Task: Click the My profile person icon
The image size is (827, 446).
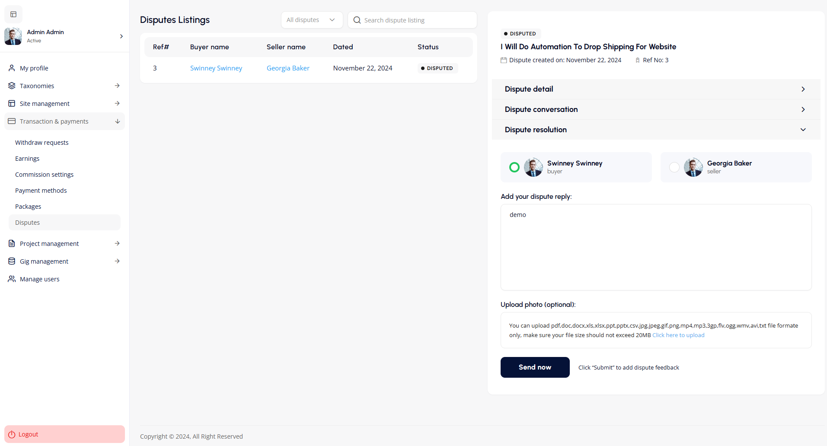Action: 12,68
